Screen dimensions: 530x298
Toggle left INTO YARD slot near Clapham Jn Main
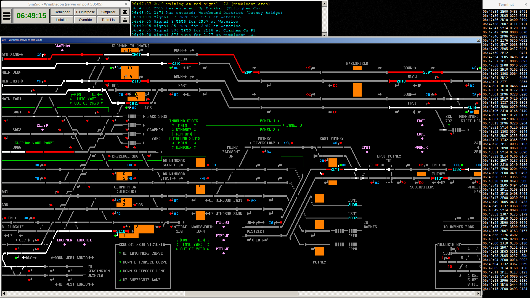71,99
